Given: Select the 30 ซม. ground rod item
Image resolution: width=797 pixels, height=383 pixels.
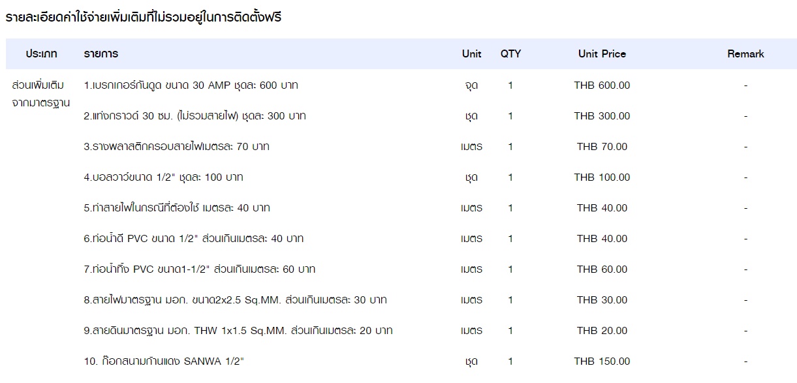Looking at the screenshot, I should coord(195,116).
